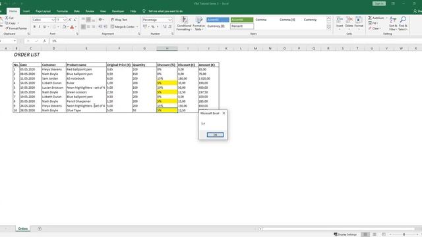Viewport: 422px width, 237px height.
Task: Toggle Italic formatting
Action: [x=40, y=26]
